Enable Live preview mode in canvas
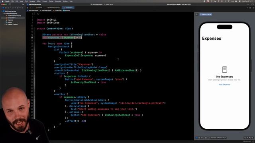Screen dimensions: 255x143 pyautogui.click(x=196, y=138)
